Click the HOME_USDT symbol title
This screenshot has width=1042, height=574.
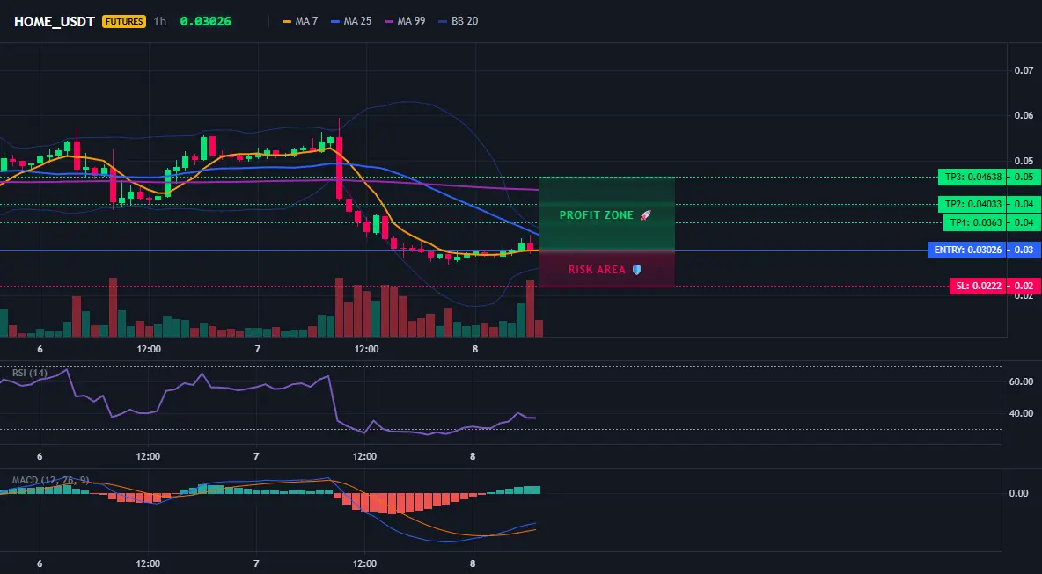tap(54, 21)
